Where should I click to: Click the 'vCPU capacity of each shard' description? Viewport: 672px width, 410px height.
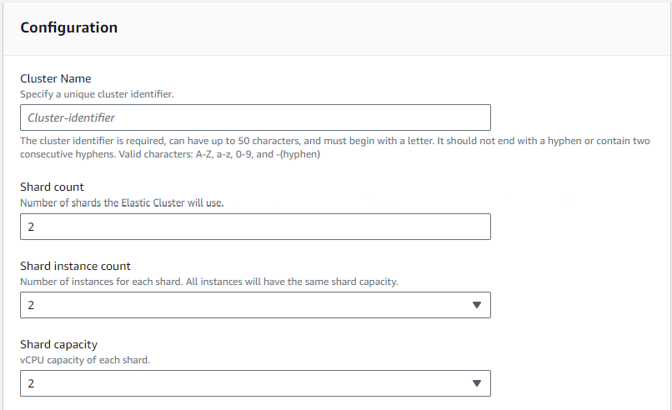[85, 360]
